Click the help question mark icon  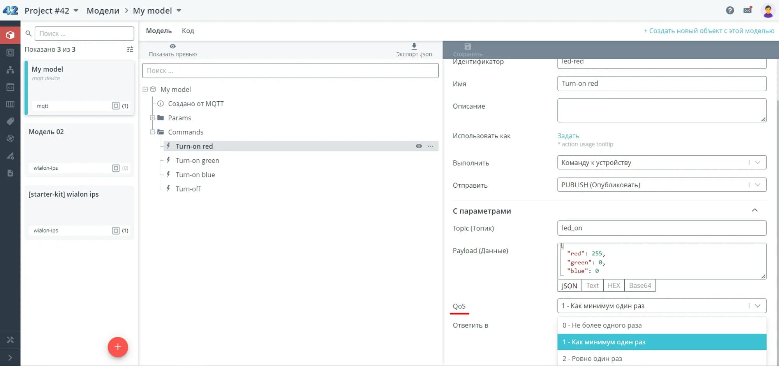pos(730,11)
